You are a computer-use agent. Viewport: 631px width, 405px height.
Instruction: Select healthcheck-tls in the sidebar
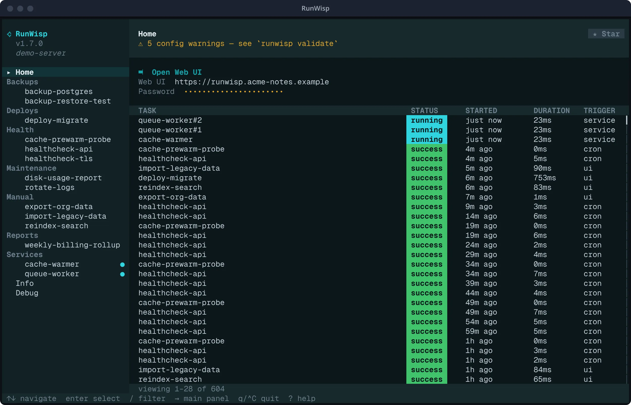59,159
